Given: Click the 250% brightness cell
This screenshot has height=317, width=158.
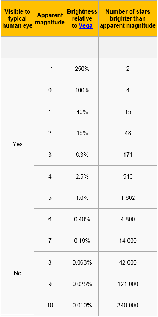Looking at the screenshot, I should click(x=82, y=69).
